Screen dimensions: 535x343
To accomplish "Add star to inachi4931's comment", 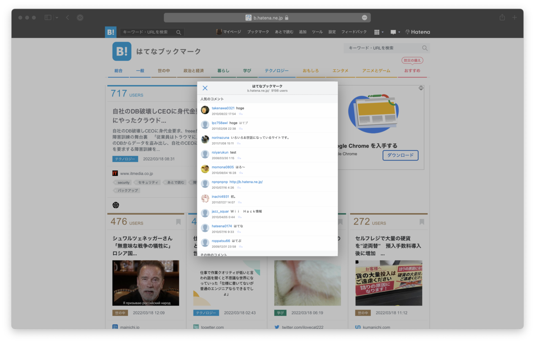I will point(240,202).
